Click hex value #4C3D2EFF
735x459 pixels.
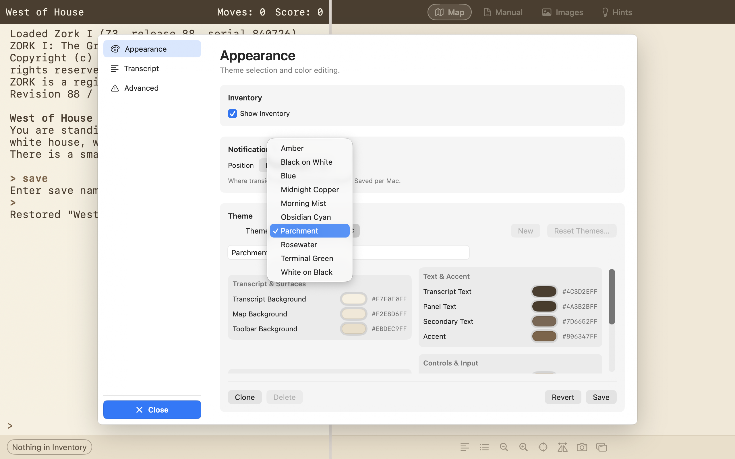580,291
